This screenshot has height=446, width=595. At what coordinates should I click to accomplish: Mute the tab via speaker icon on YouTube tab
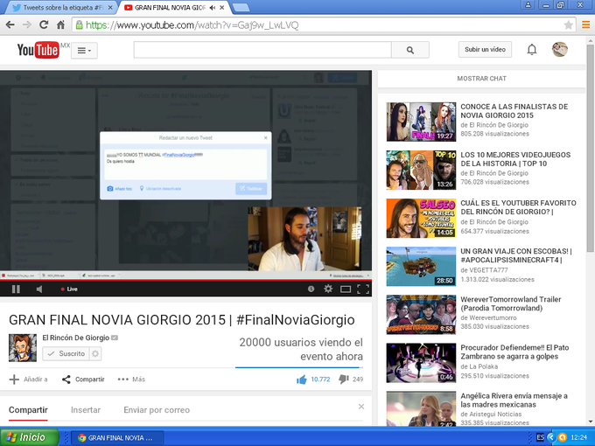(213, 8)
